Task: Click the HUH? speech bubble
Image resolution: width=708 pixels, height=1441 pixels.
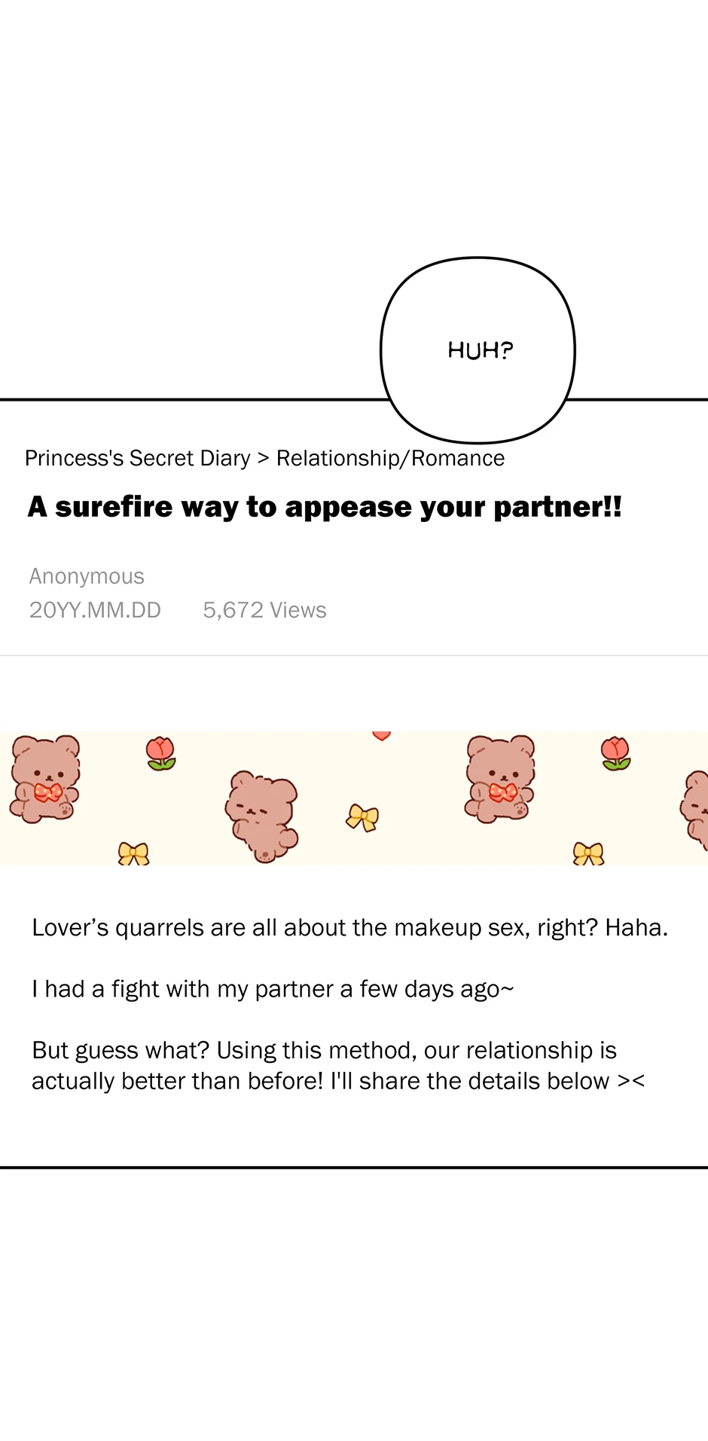Action: click(478, 350)
